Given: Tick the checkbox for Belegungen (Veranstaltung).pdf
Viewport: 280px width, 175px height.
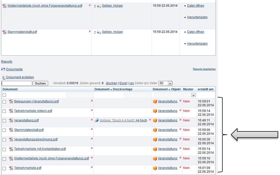Looking at the screenshot, I should pos(4,102).
